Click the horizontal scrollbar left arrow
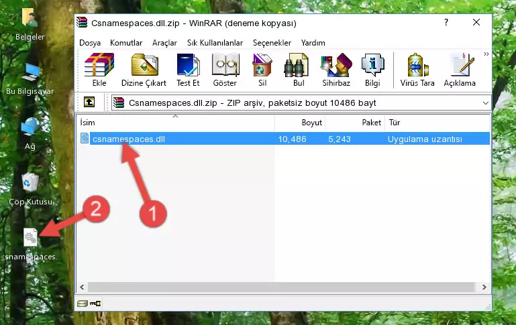516x325 pixels. (x=83, y=287)
